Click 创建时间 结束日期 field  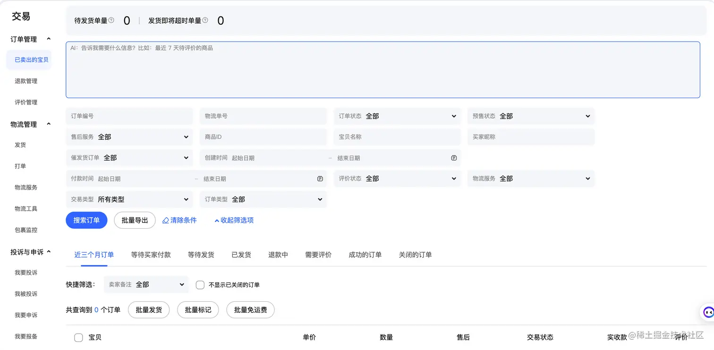tap(391, 158)
